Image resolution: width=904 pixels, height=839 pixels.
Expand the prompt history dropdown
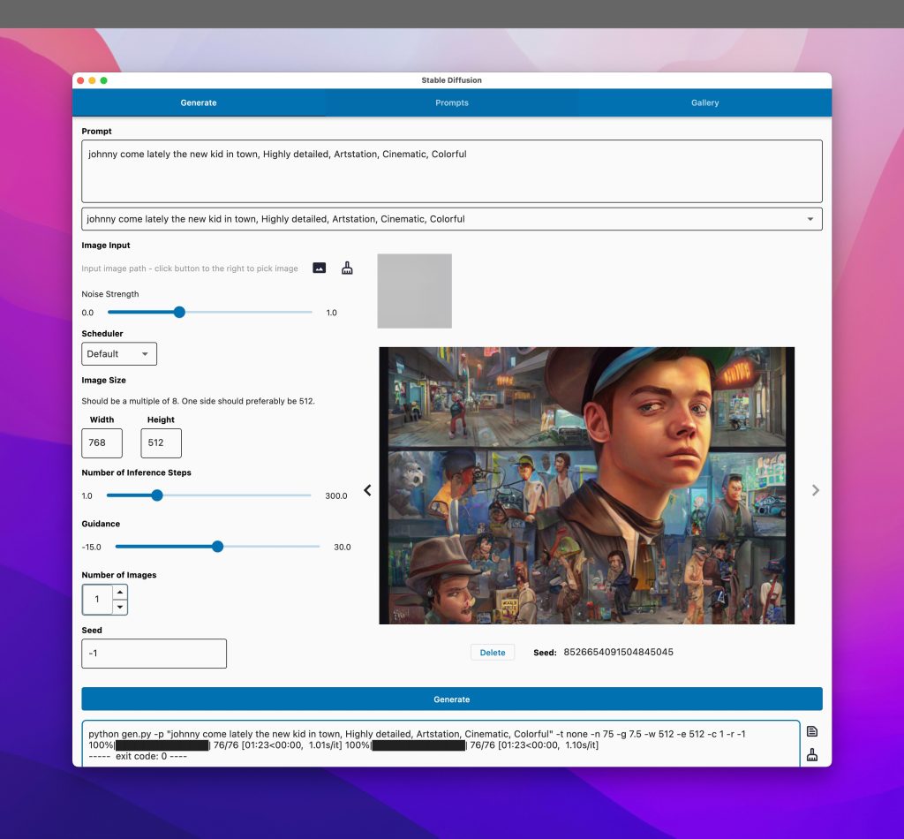coord(810,219)
